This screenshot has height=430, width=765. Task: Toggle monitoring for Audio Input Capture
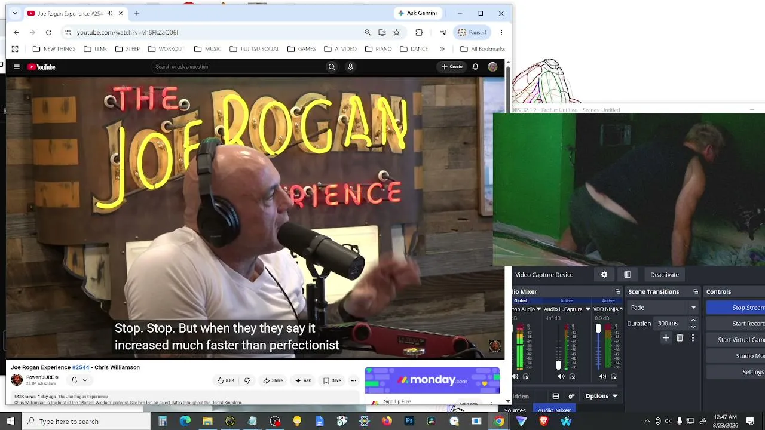coord(572,377)
